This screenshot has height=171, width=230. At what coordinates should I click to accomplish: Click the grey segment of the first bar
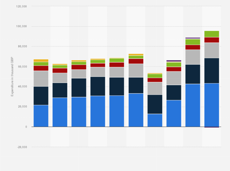[x=41, y=79]
